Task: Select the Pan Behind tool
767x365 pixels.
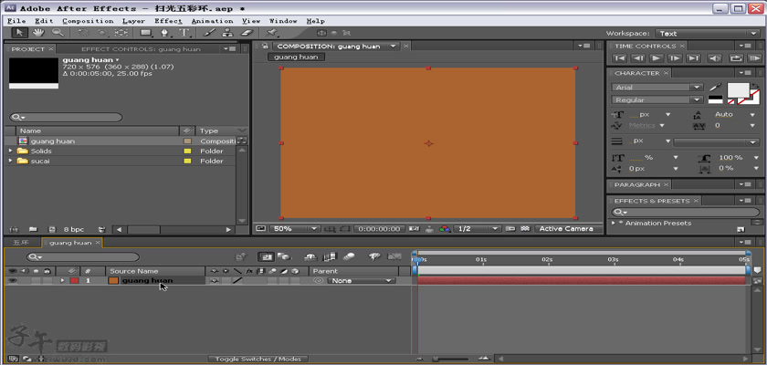Action: tap(121, 33)
